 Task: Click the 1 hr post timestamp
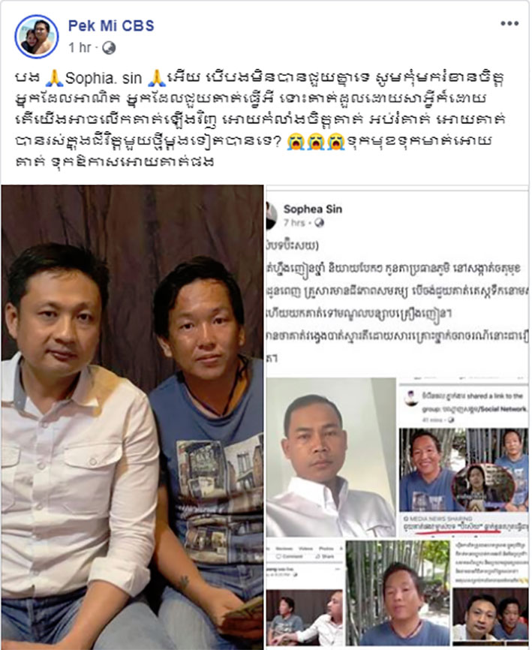coord(79,48)
